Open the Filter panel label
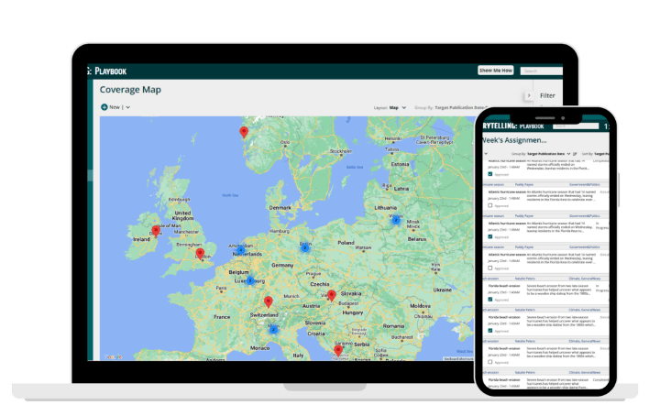Screen dimensions: 660x416 [547, 95]
